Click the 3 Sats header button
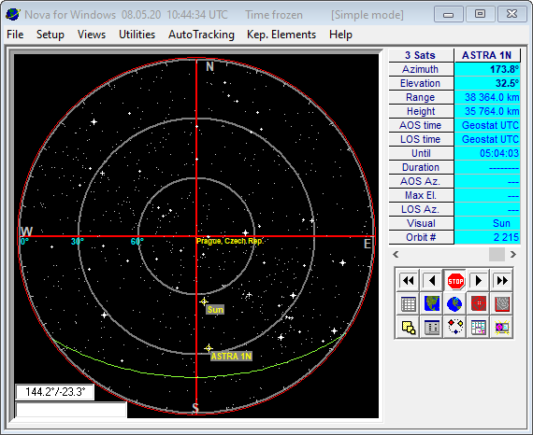Screen dimensions: 533x435 click(x=421, y=55)
